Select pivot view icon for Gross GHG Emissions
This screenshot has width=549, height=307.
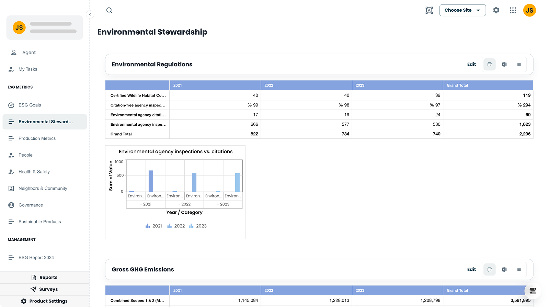pos(490,270)
